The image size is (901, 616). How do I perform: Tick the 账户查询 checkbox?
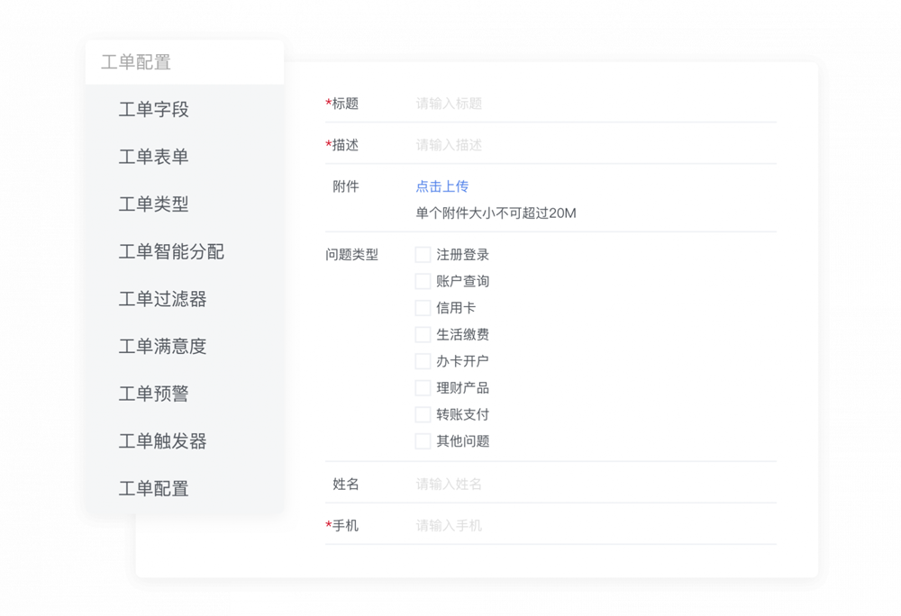[x=423, y=281]
